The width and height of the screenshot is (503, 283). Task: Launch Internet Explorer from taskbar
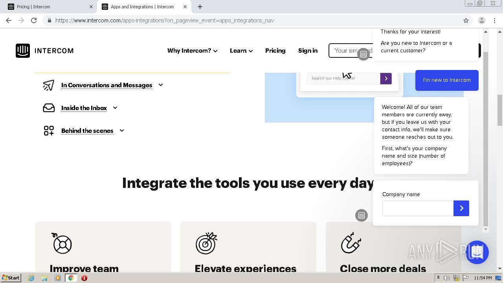pos(31,278)
